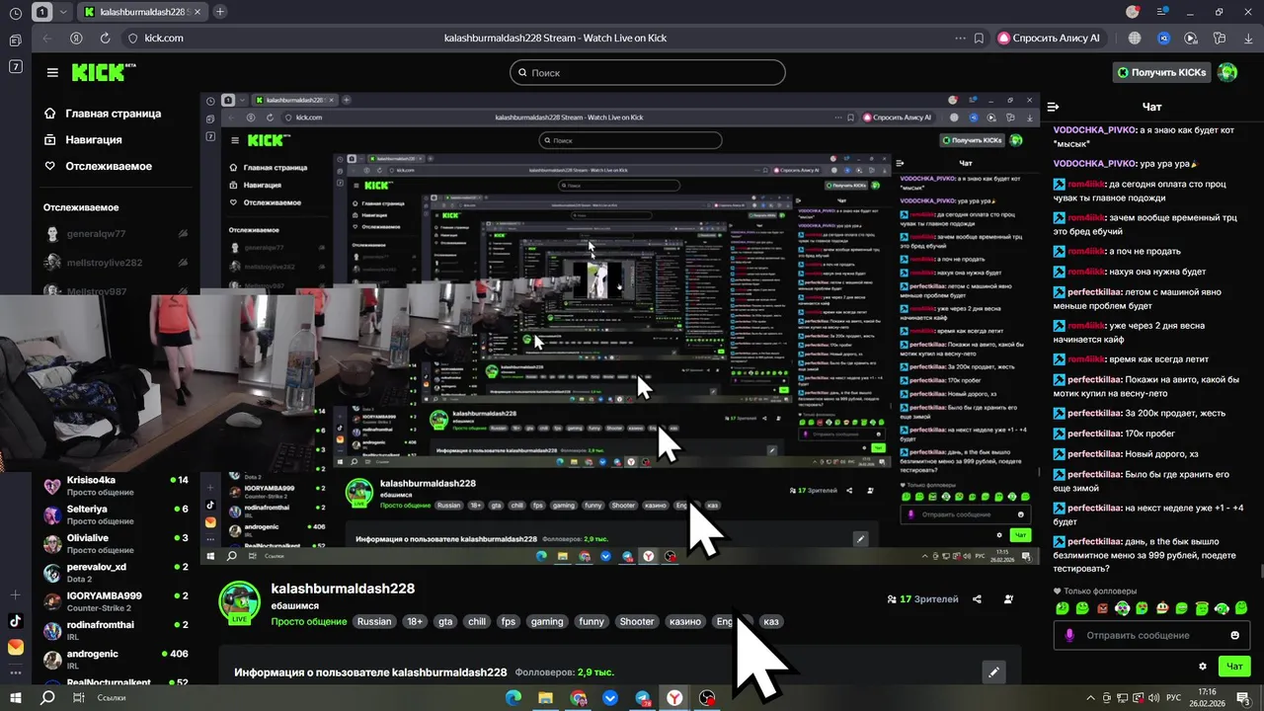Select the gta tag under the channel name
Viewport: 1264px width, 711px height.
pos(445,622)
